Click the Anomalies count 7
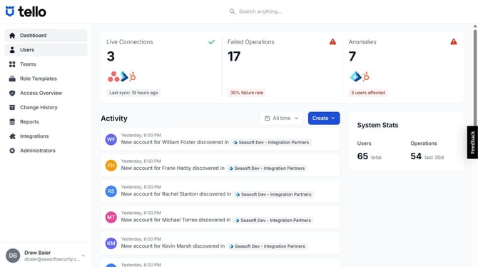 click(352, 56)
